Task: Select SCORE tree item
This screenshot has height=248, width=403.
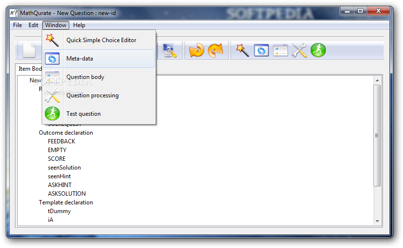Action: coord(57,159)
